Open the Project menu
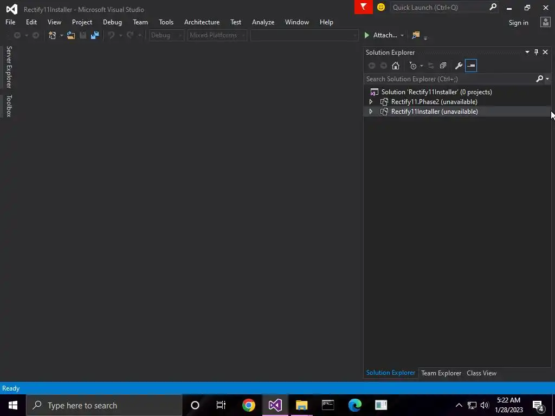 coord(82,22)
